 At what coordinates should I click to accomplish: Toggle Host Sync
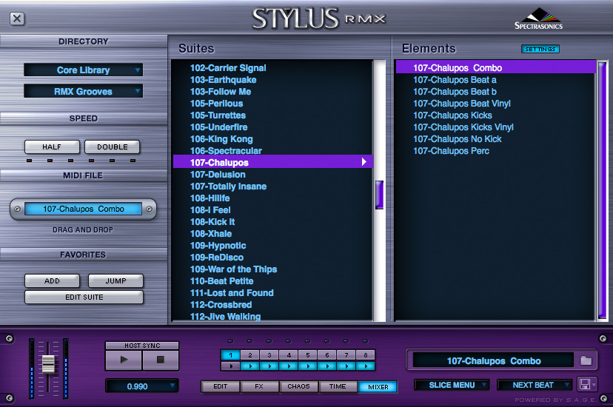142,346
